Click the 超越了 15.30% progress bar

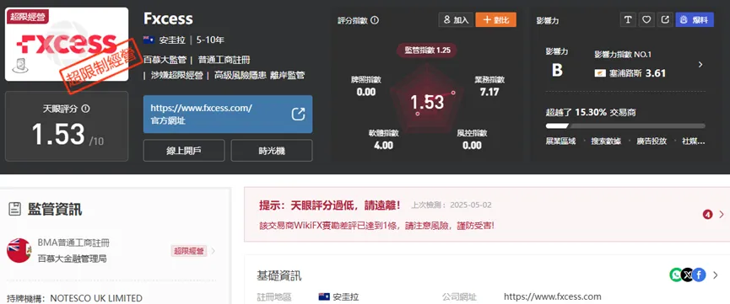click(625, 125)
